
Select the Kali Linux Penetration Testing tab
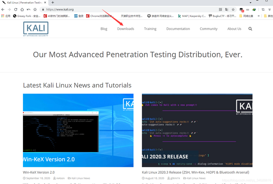[x=24, y=3]
